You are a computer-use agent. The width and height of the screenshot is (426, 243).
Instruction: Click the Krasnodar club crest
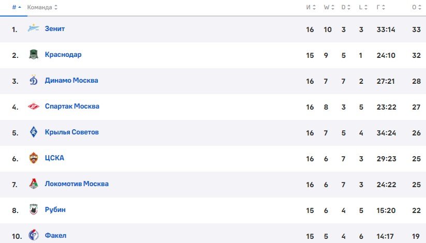click(x=34, y=55)
